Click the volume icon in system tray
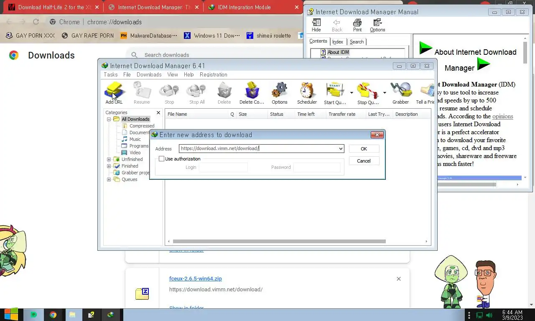535x321 pixels. [x=489, y=315]
